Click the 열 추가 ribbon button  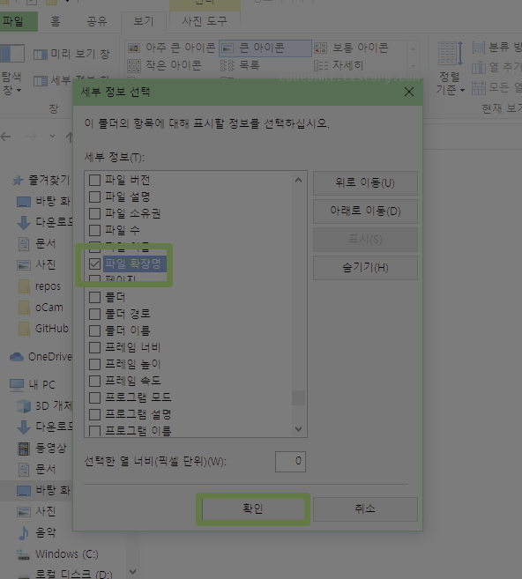pos(496,67)
